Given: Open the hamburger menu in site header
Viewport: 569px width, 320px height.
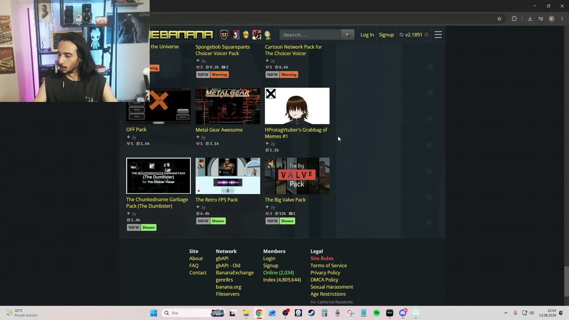Looking at the screenshot, I should point(438,35).
